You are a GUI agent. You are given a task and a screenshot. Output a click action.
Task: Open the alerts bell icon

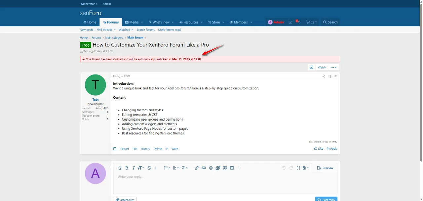(x=298, y=22)
